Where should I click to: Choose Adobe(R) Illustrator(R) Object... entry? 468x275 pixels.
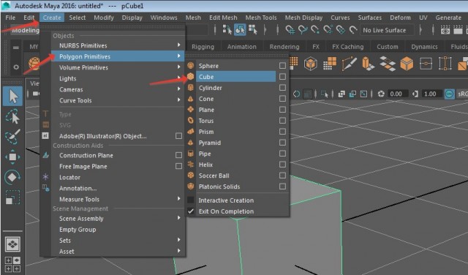click(103, 136)
